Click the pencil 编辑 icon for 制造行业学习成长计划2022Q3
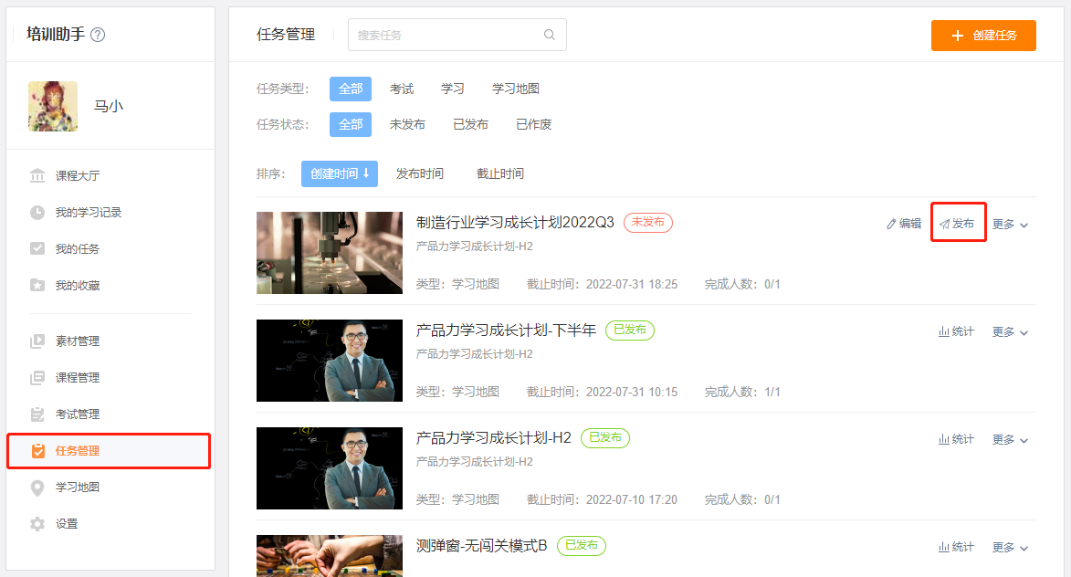 891,224
